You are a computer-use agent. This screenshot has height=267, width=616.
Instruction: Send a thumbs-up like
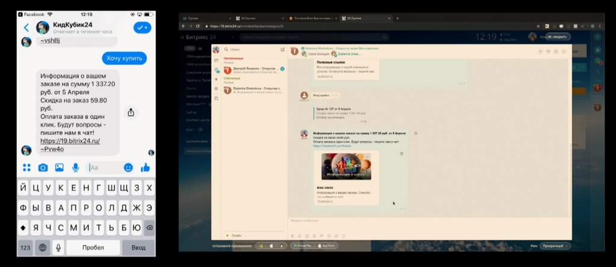pyautogui.click(x=146, y=167)
